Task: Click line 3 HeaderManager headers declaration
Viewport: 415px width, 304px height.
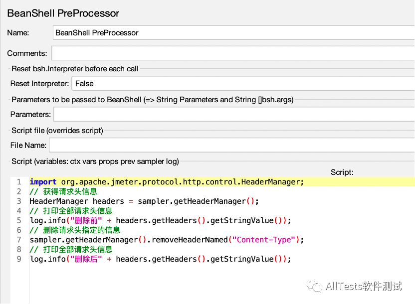Action: click(144, 201)
